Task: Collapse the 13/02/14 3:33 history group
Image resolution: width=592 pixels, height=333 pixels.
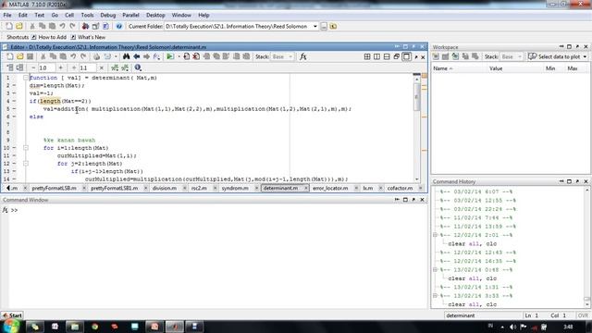Action: 435,296
